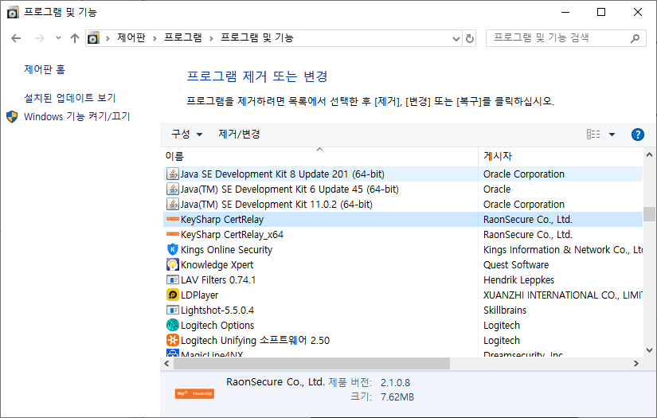The width and height of the screenshot is (657, 418).
Task: Click the 프로그램 및 기능 검색 search box
Action: click(565, 38)
